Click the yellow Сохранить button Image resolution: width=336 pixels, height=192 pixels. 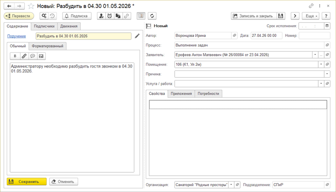pos(26,182)
